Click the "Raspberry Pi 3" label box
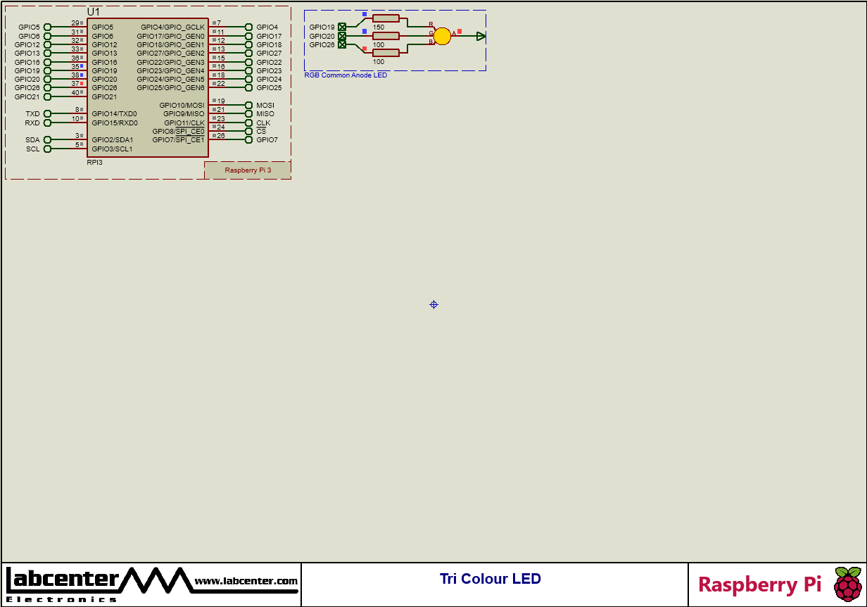This screenshot has width=867, height=607. [248, 170]
